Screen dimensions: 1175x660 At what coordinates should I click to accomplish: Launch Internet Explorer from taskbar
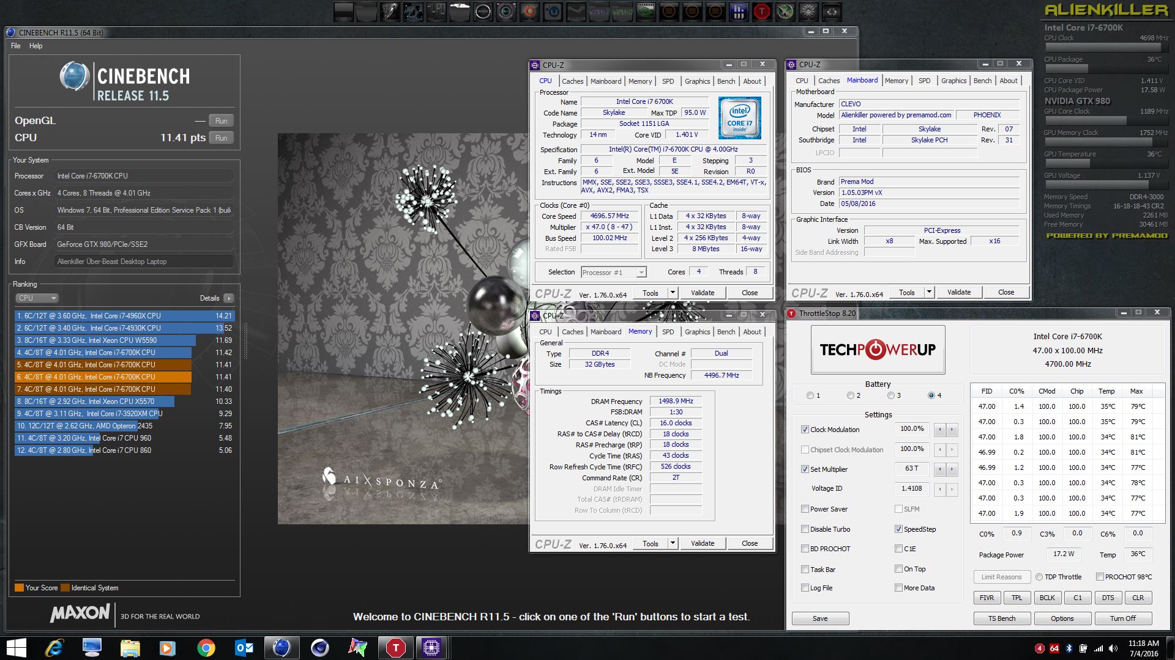pyautogui.click(x=55, y=648)
